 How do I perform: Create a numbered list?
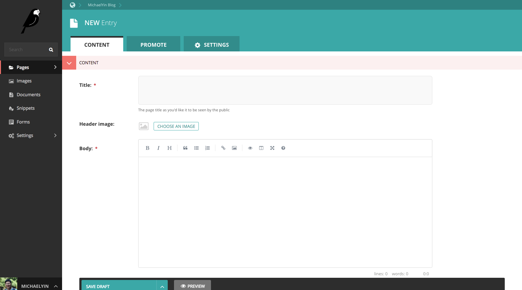click(208, 148)
